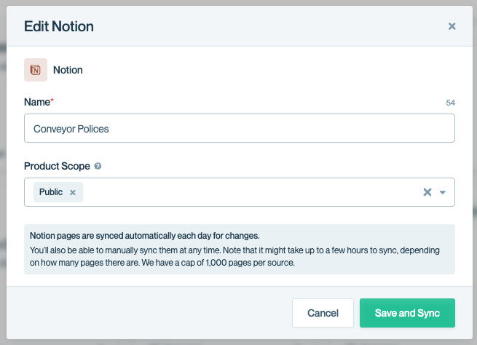Viewport: 477px width, 345px height.
Task: Click the manual sync info paragraph
Action: (234, 256)
